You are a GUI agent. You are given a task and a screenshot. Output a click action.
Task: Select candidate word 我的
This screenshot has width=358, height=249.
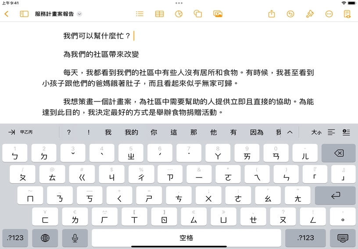click(x=131, y=132)
